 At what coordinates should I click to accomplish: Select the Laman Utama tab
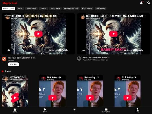(8, 8)
